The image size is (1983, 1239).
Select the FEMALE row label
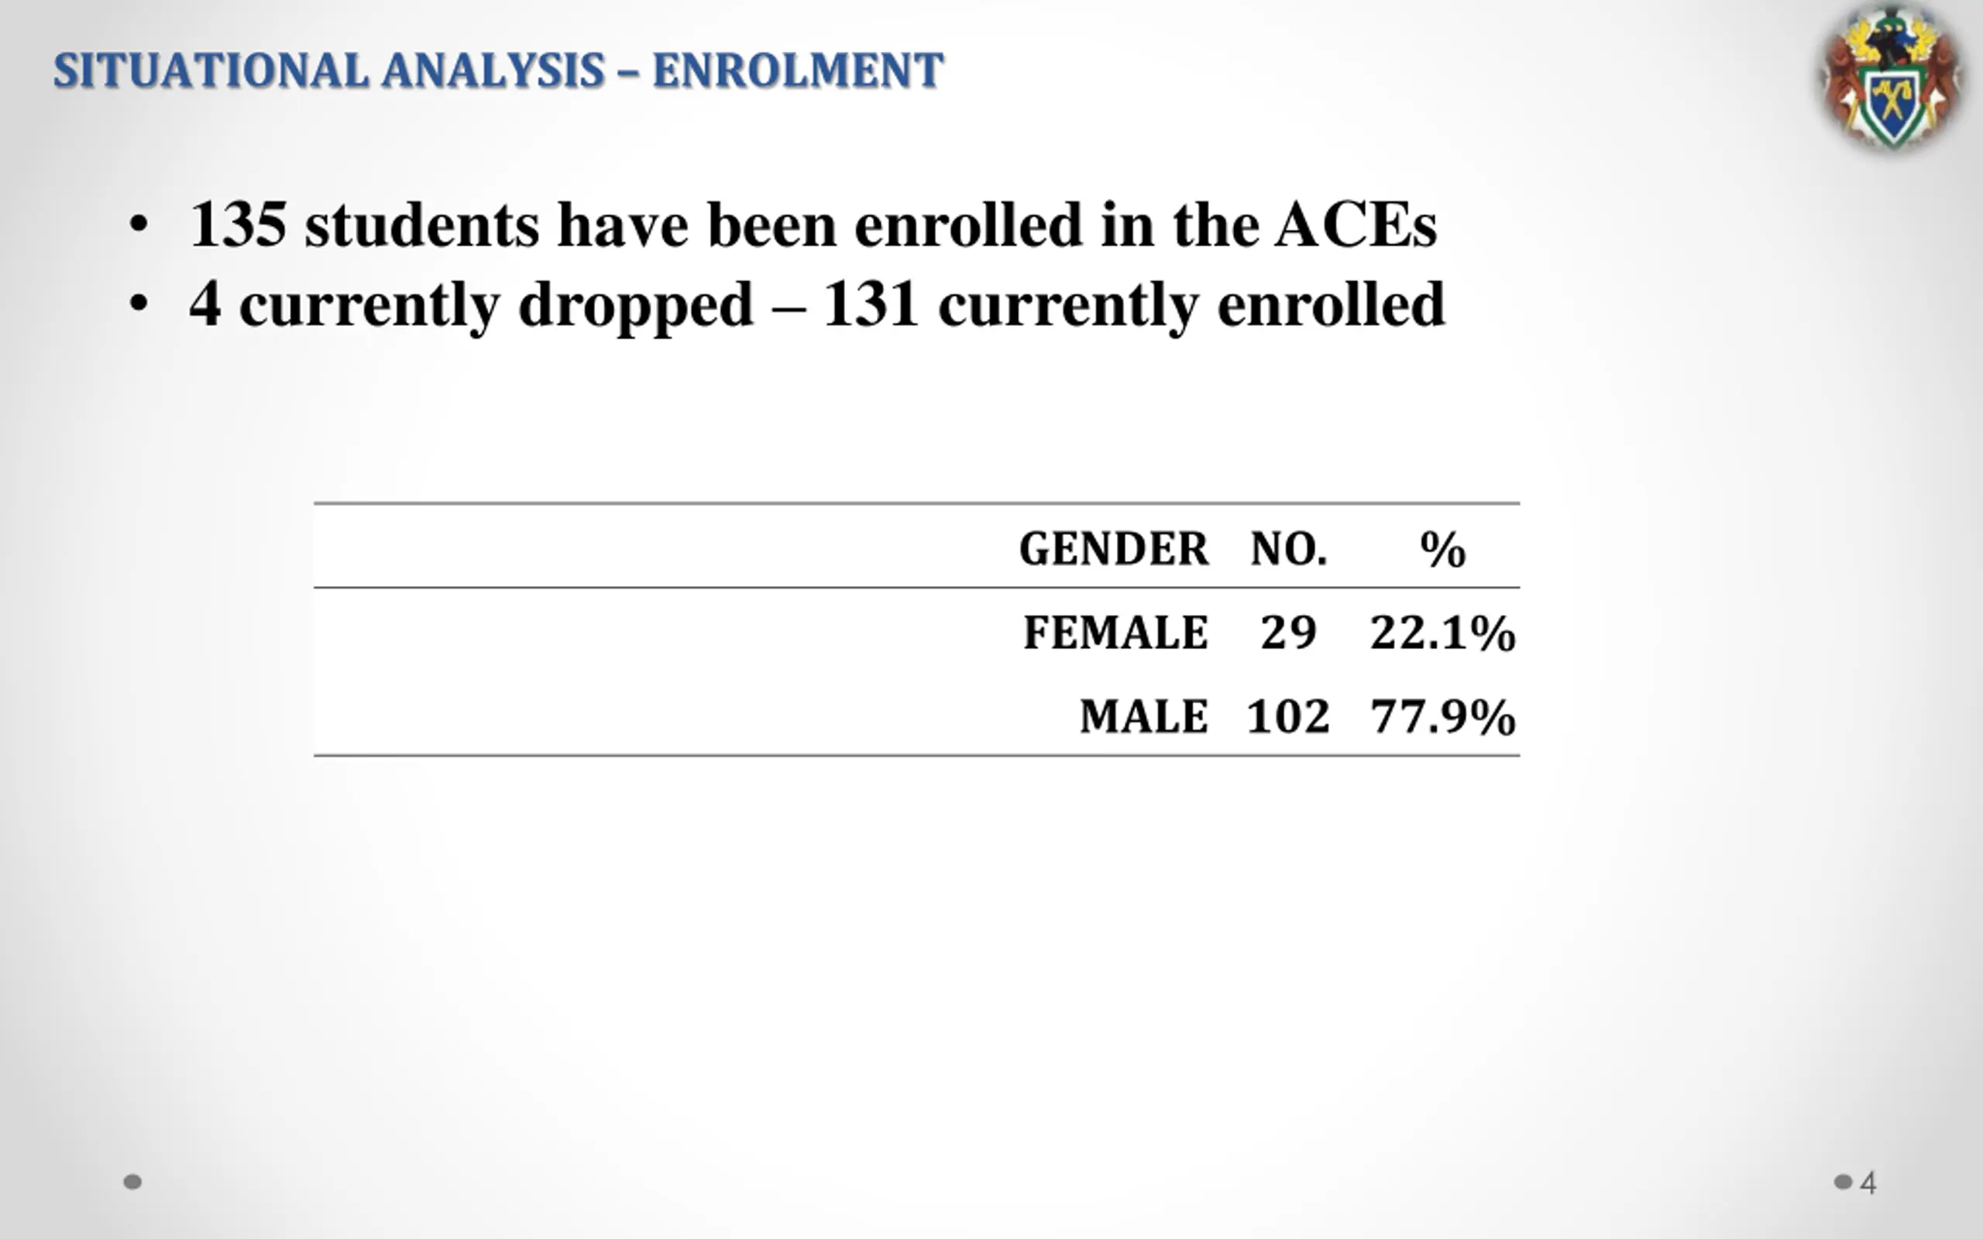(1115, 633)
